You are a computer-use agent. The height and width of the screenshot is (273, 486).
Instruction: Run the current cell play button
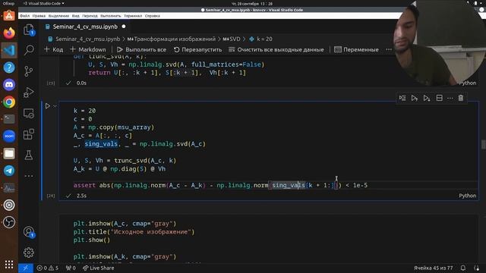(47, 106)
